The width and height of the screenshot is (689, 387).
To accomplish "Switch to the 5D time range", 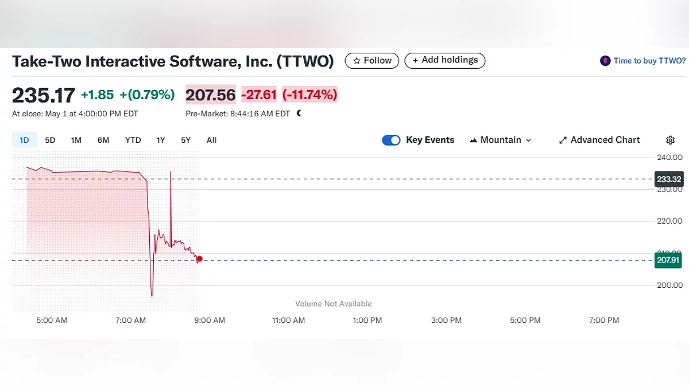I will [x=50, y=140].
